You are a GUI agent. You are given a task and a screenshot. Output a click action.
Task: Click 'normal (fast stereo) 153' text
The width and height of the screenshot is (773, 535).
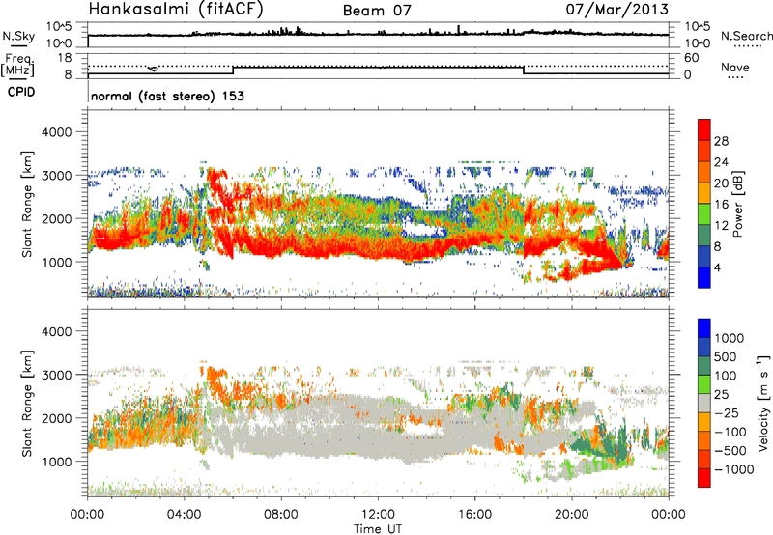[x=167, y=96]
